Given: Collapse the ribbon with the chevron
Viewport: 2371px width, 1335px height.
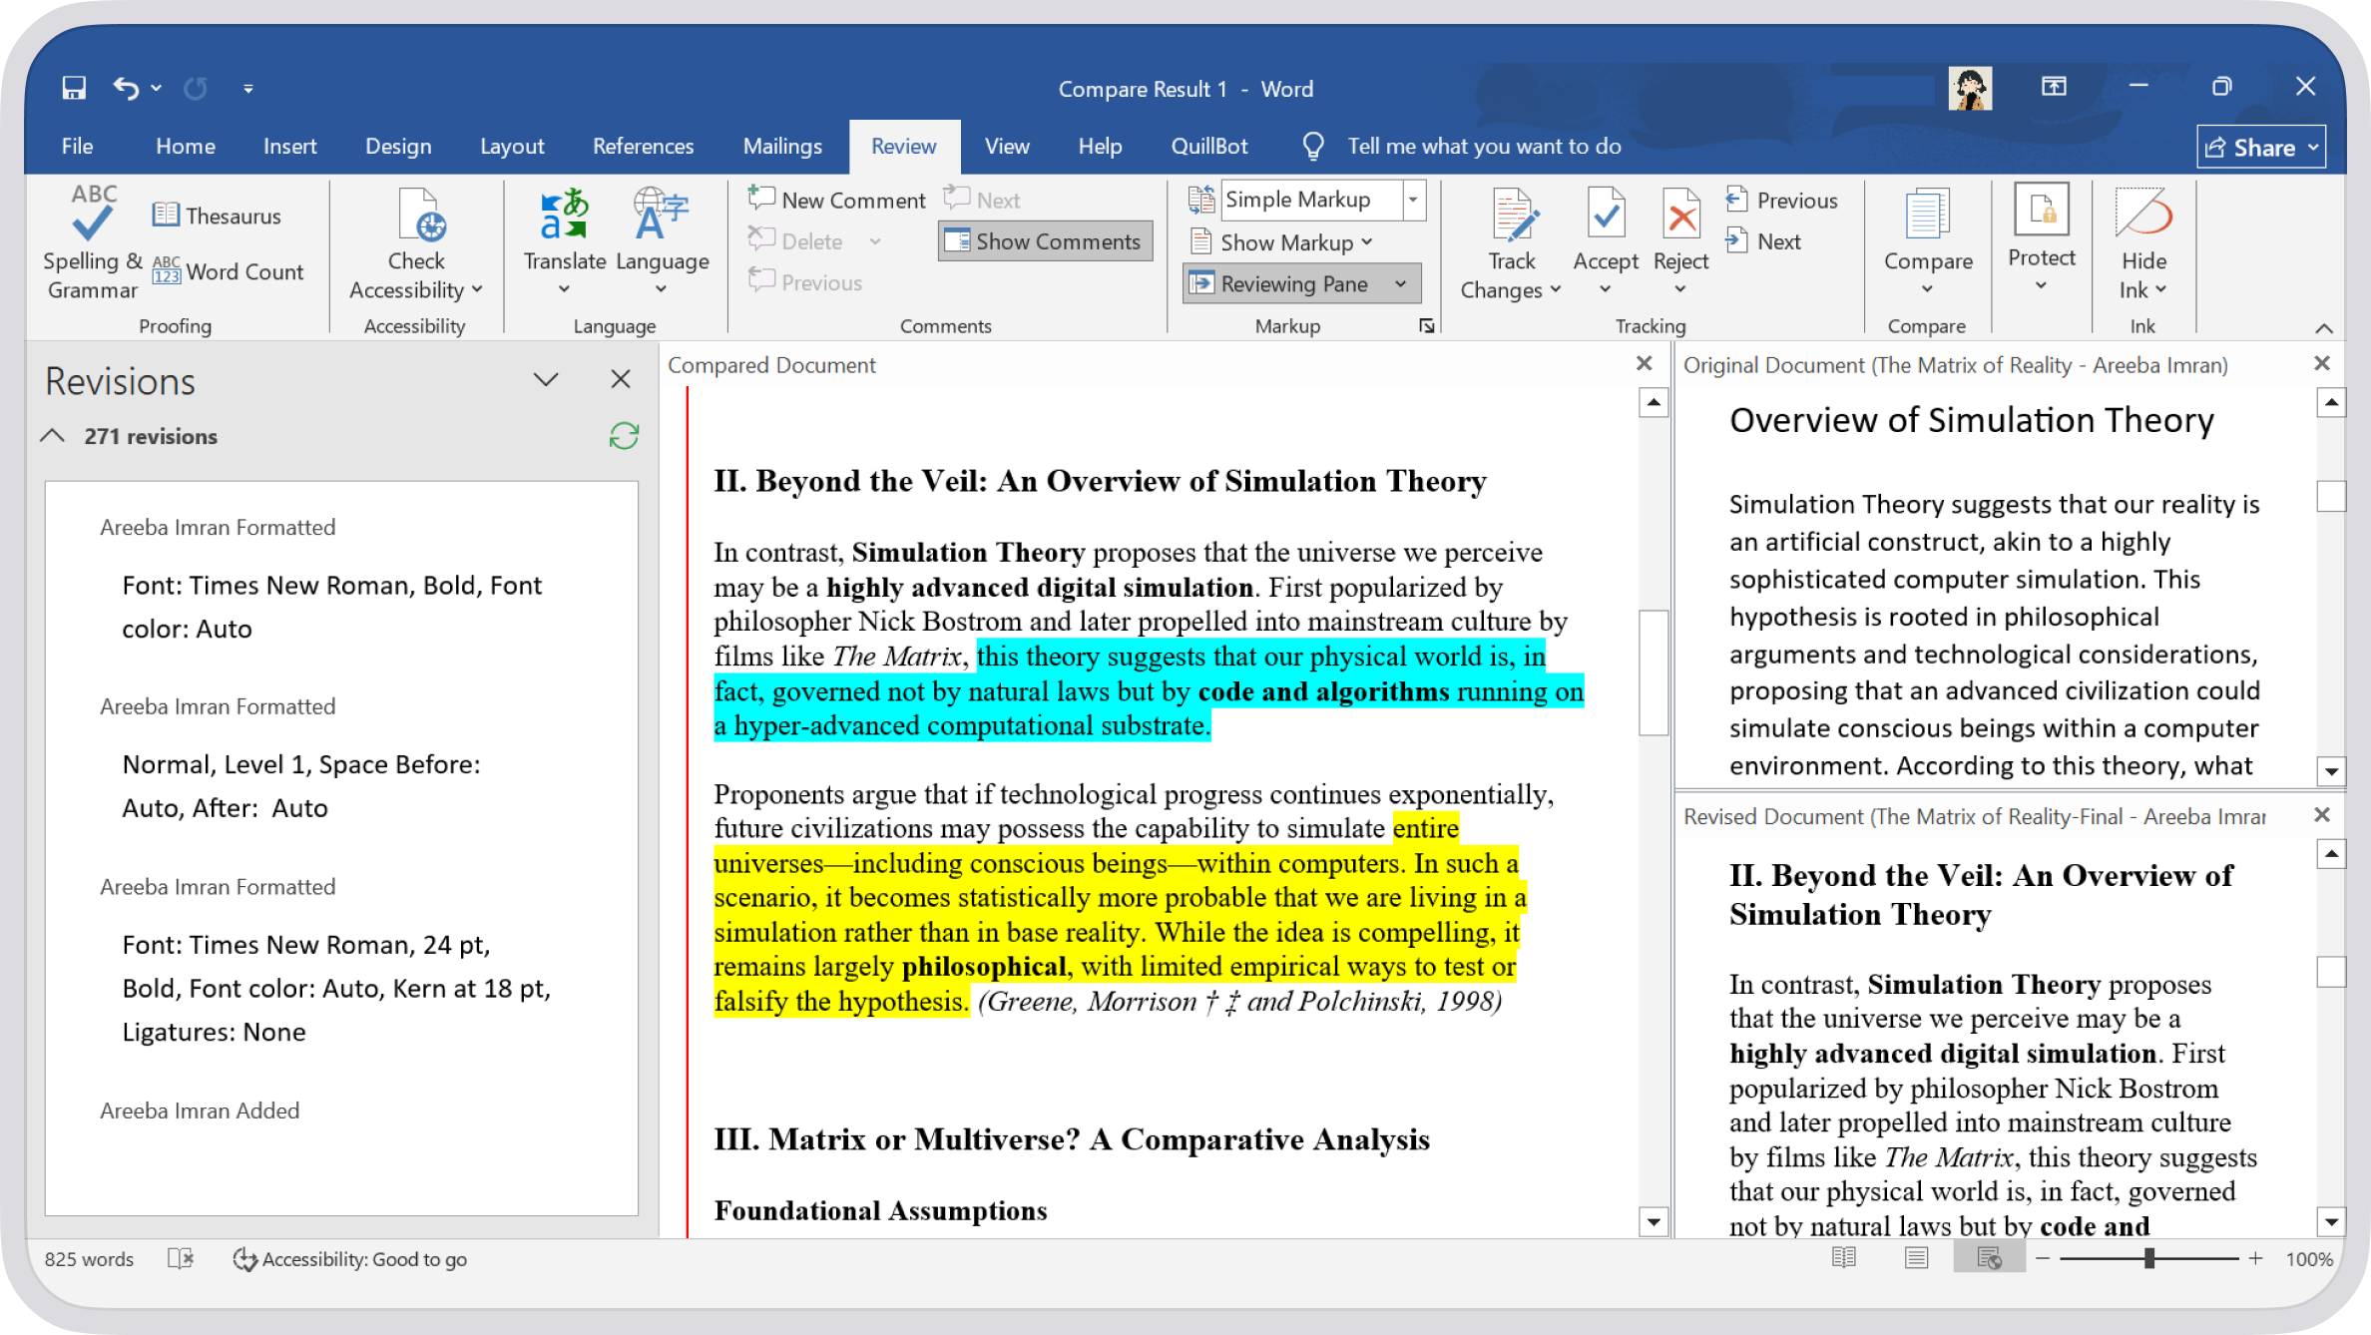Looking at the screenshot, I should click(2324, 327).
